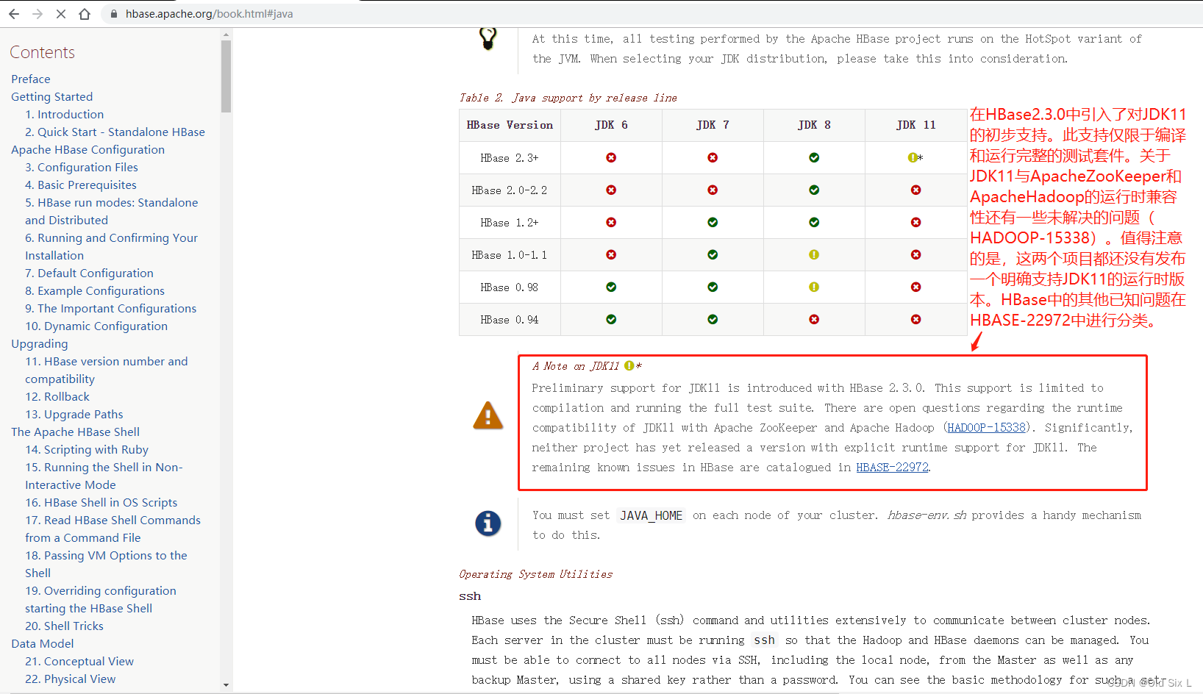The image size is (1203, 694).
Task: Click HBase 1.0-1.1 JDK 7 green check icon
Action: pyautogui.click(x=713, y=254)
